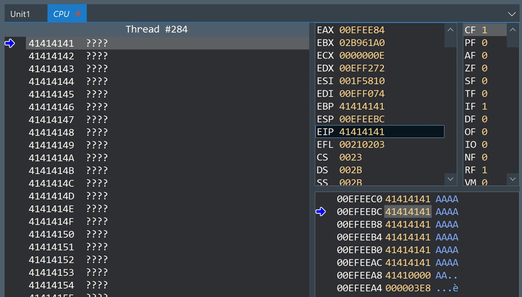522x297 pixels.
Task: Select the EBX register value 02B961A0
Action: click(362, 43)
